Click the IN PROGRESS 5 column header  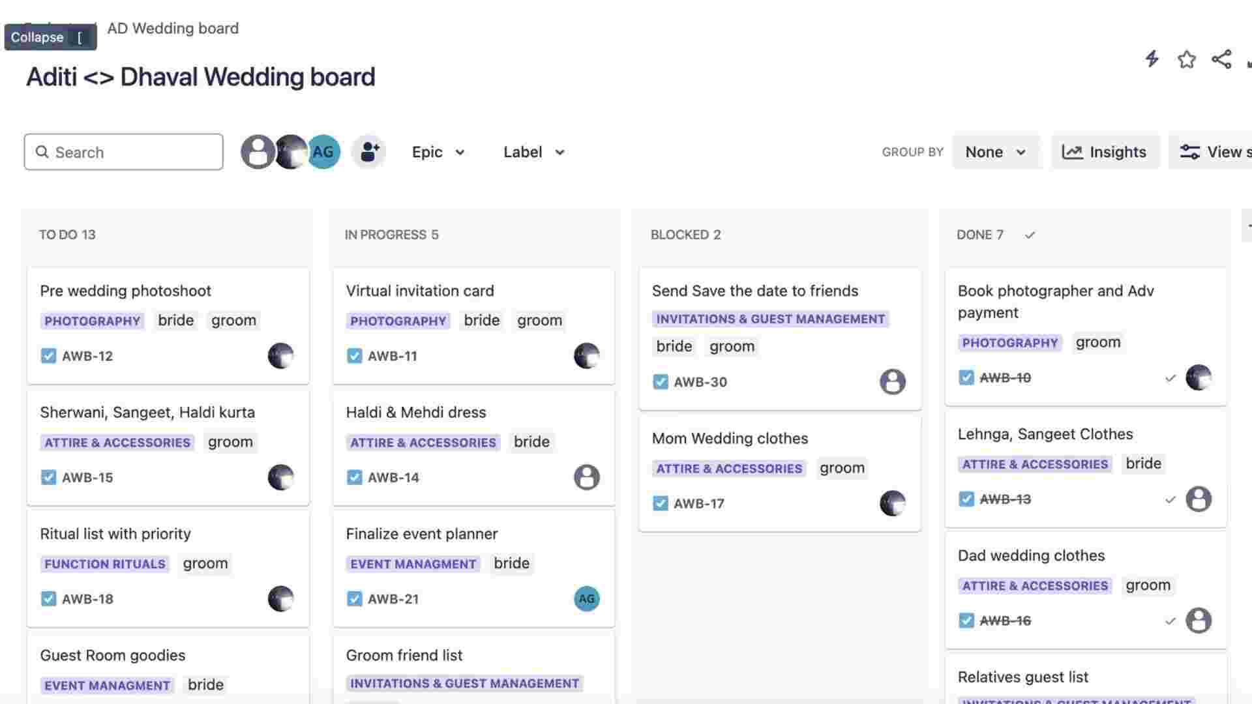[x=391, y=235]
